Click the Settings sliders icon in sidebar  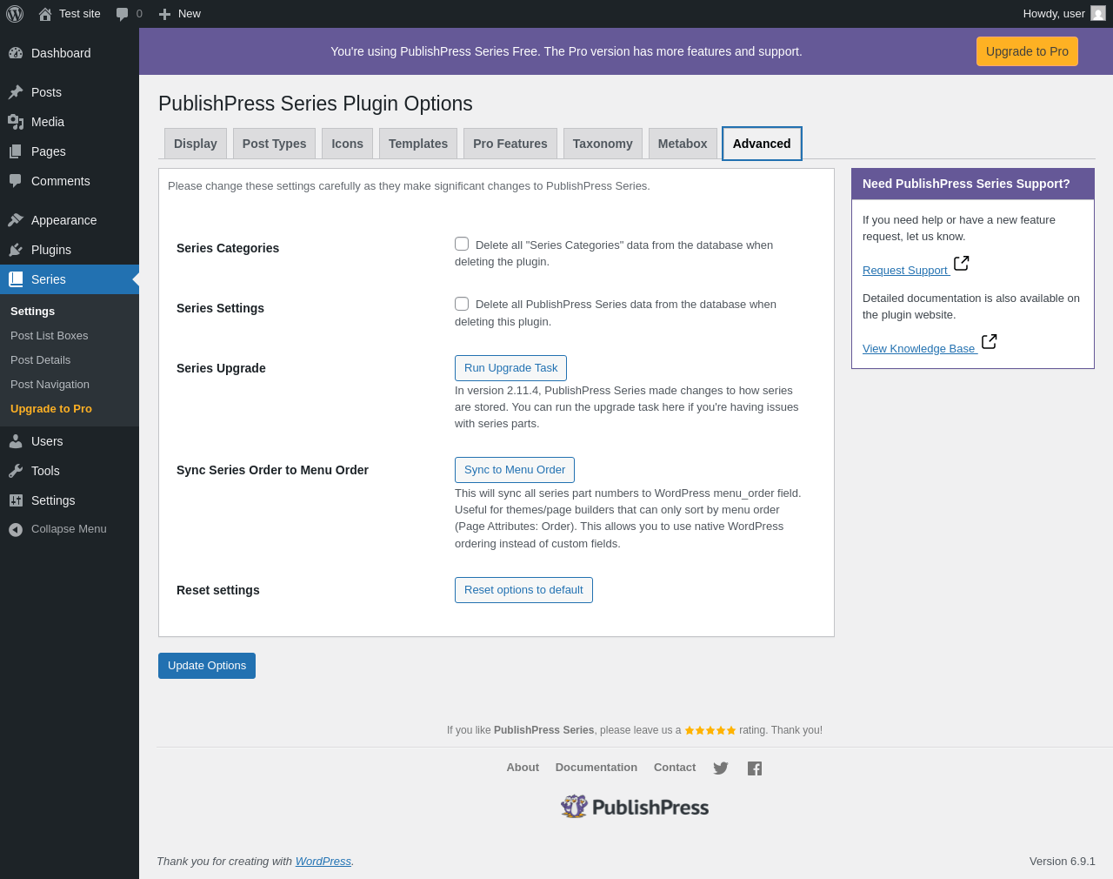[x=16, y=500]
